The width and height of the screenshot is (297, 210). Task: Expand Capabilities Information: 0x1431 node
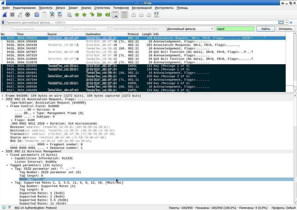click(12, 158)
